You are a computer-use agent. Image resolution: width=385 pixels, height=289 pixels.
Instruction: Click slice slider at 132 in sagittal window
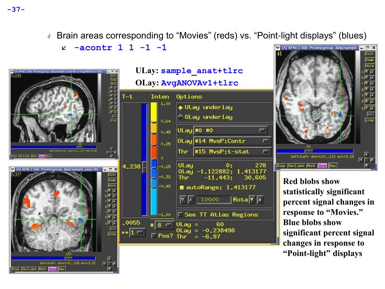click(x=80, y=147)
